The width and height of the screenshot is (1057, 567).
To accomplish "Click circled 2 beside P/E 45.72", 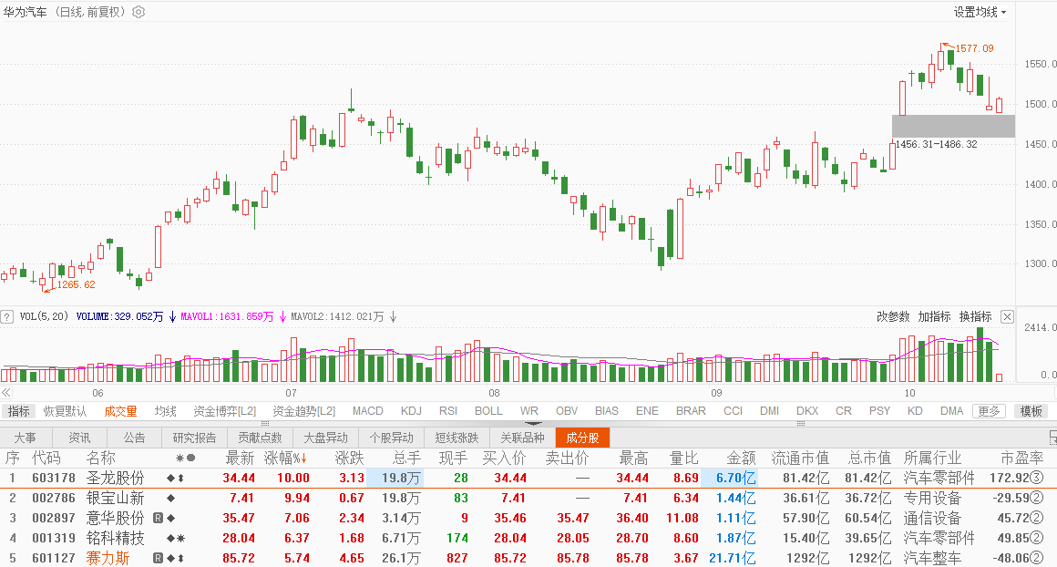I will pyautogui.click(x=1037, y=519).
